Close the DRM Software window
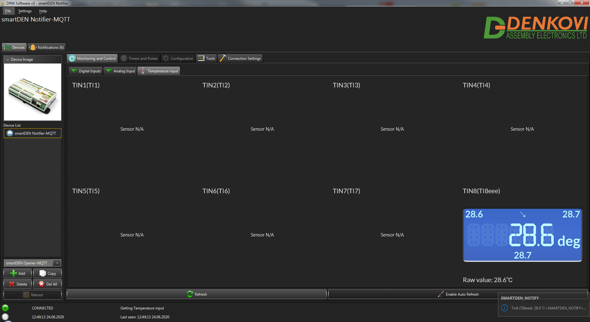This screenshot has height=322, width=590. point(581,3)
